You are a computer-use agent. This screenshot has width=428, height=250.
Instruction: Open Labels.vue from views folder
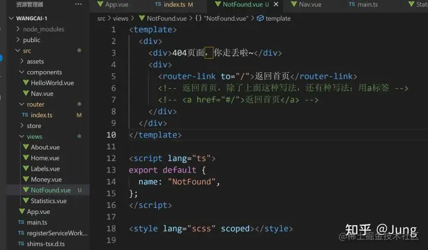pyautogui.click(x=45, y=169)
